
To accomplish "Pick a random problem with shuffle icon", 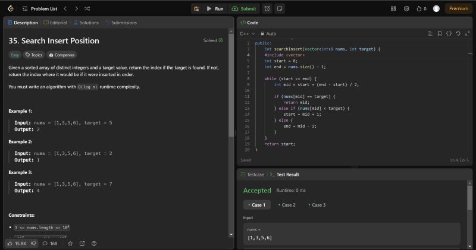I will click(87, 9).
